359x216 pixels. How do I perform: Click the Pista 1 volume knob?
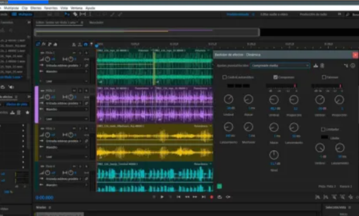(47, 59)
